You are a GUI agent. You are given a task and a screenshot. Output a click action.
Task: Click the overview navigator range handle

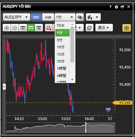86,127
